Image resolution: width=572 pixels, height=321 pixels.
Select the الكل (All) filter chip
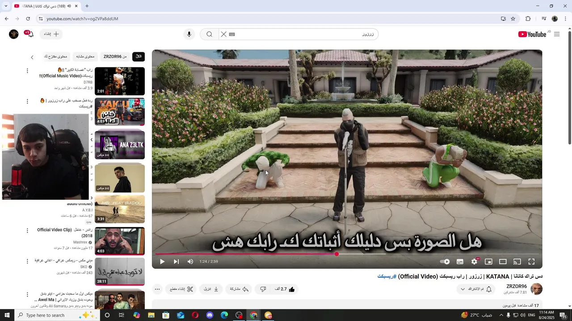139,57
